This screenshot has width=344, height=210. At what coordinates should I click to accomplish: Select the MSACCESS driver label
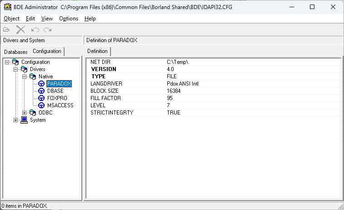[x=60, y=105]
